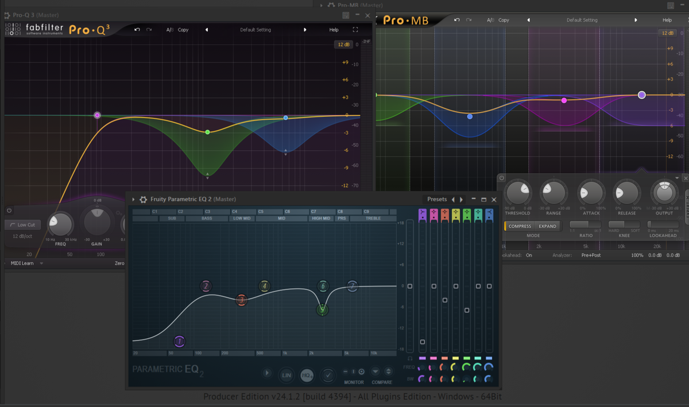
Task: Click headphone icon under Parametric EQ 2 main level slider
Action: point(410,359)
